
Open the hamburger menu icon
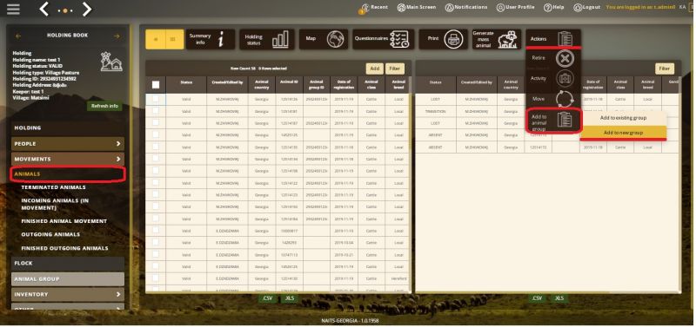[13, 9]
